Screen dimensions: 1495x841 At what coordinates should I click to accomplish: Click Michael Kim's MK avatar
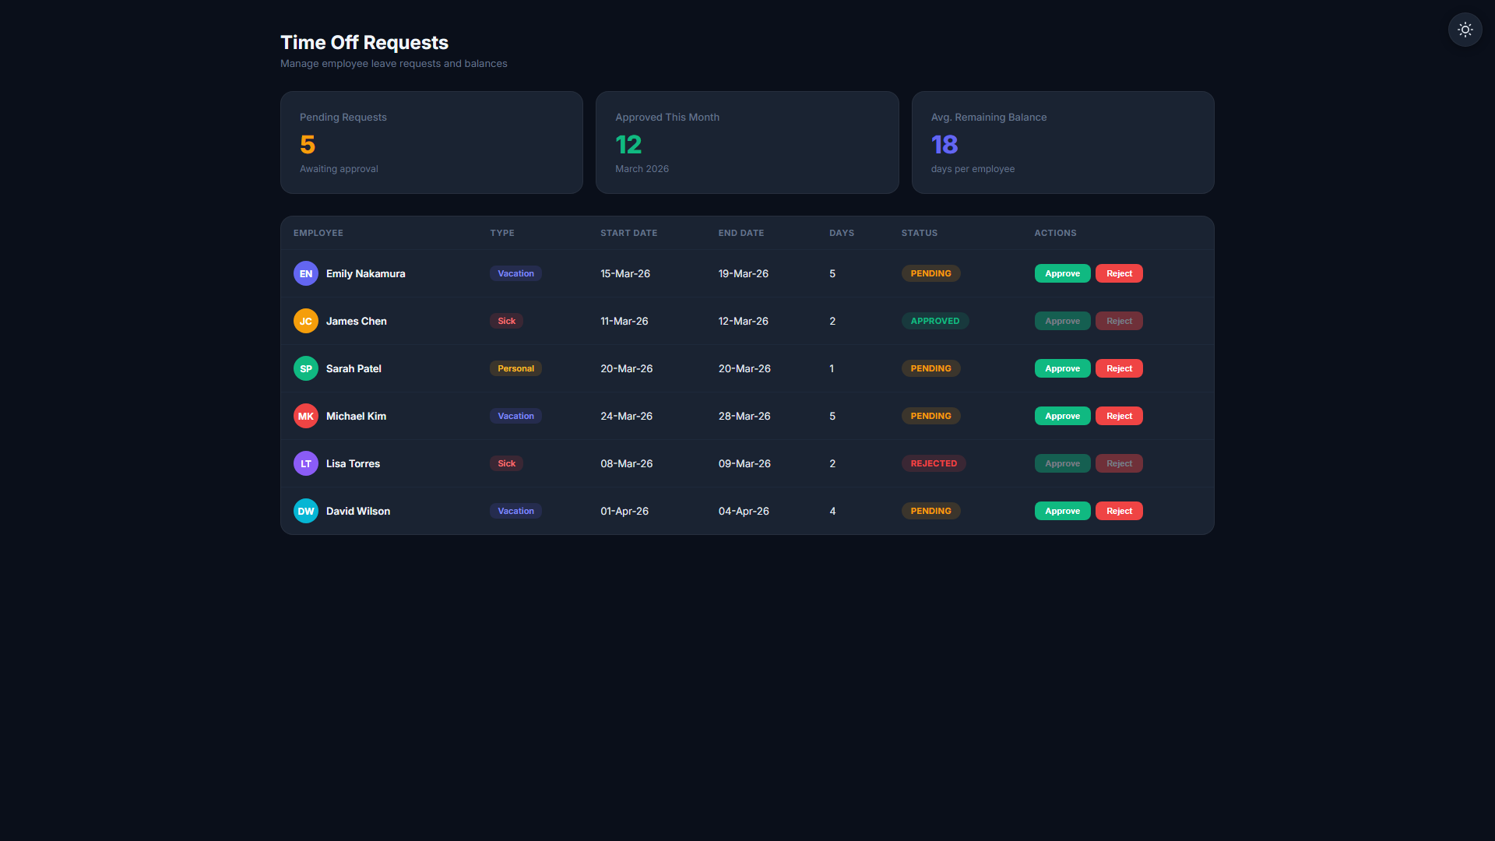(x=306, y=416)
